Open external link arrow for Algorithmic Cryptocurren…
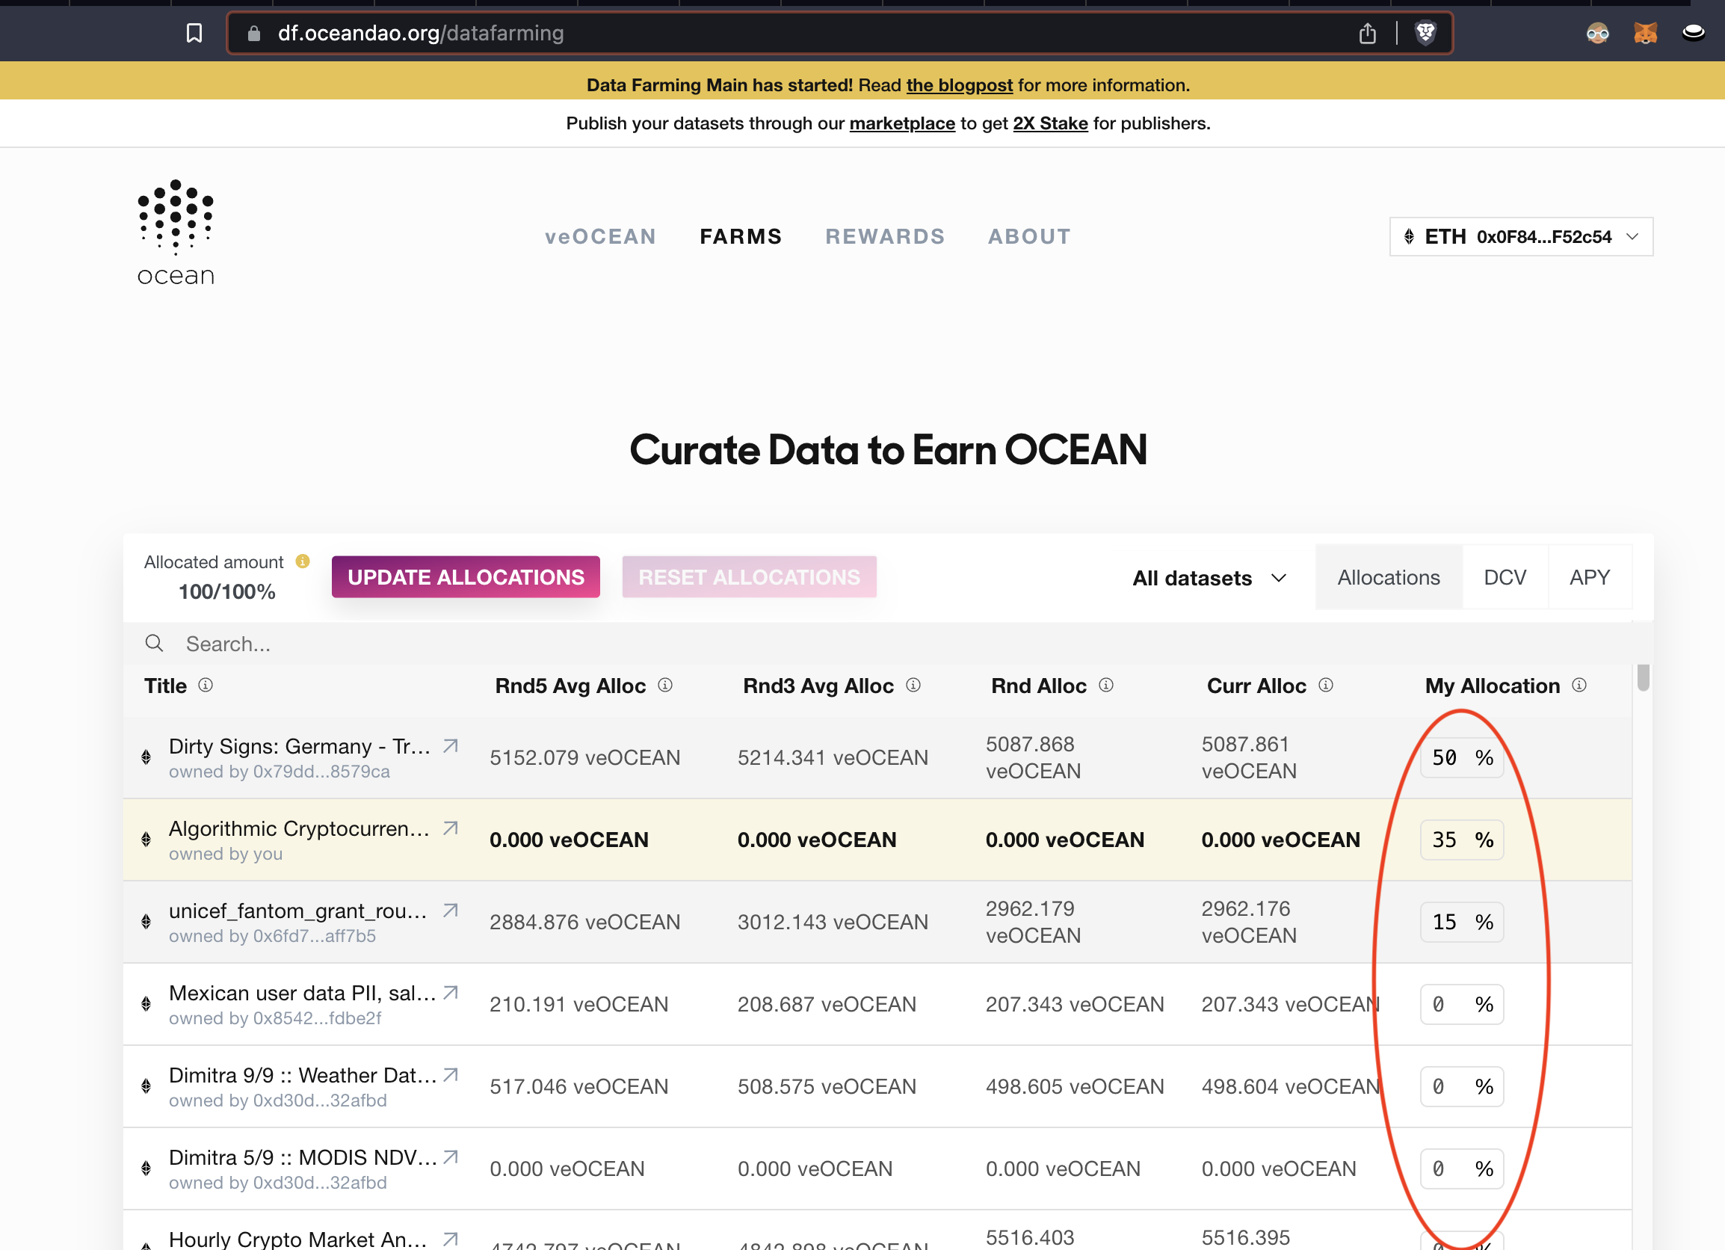1725x1250 pixels. (450, 828)
